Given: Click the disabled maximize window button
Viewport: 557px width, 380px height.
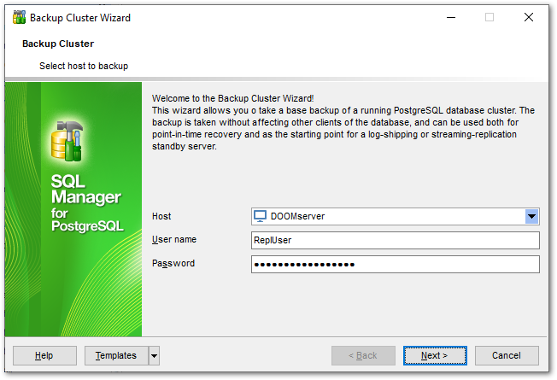Looking at the screenshot, I should pos(490,17).
